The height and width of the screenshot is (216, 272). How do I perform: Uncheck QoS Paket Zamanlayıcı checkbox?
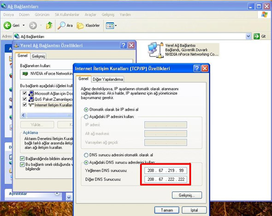(24, 99)
